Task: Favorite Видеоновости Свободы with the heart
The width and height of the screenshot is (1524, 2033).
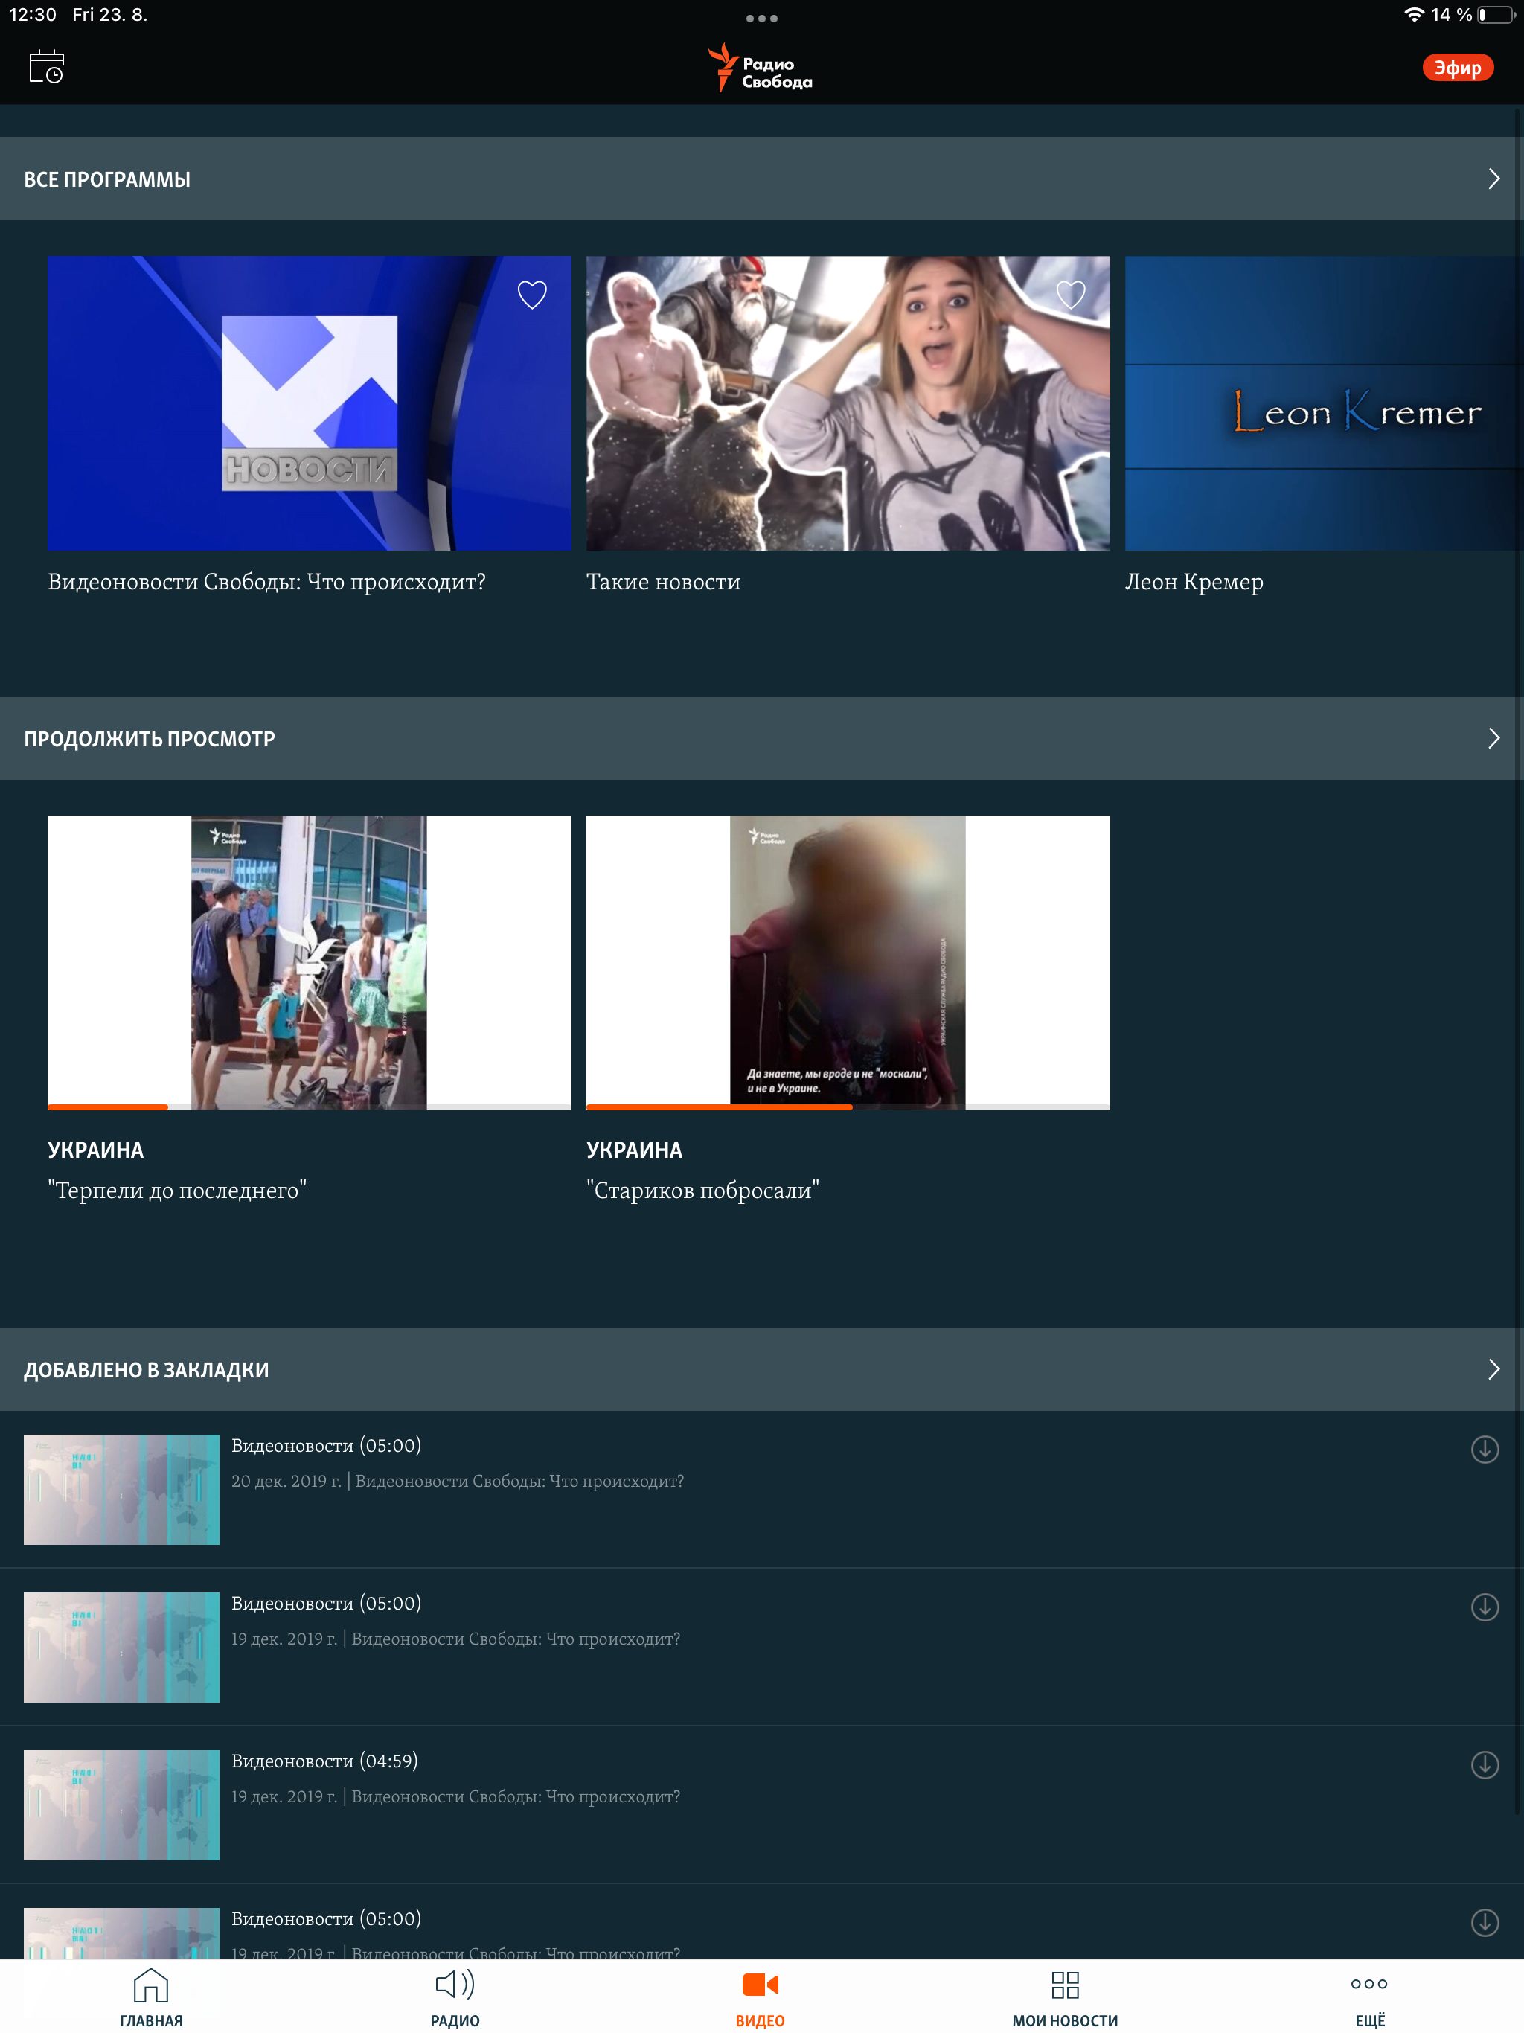Action: coord(531,295)
